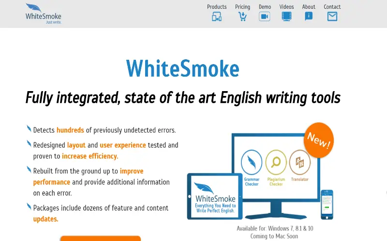Open the Products menu label
This screenshot has width=387, height=241.
click(217, 7)
